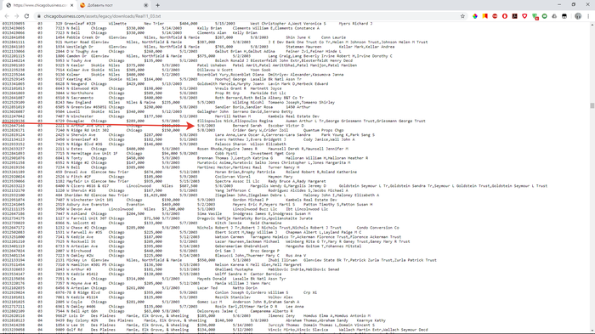The height and width of the screenshot is (334, 595).
Task: Go forward with the forward arrow
Action: [16, 16]
